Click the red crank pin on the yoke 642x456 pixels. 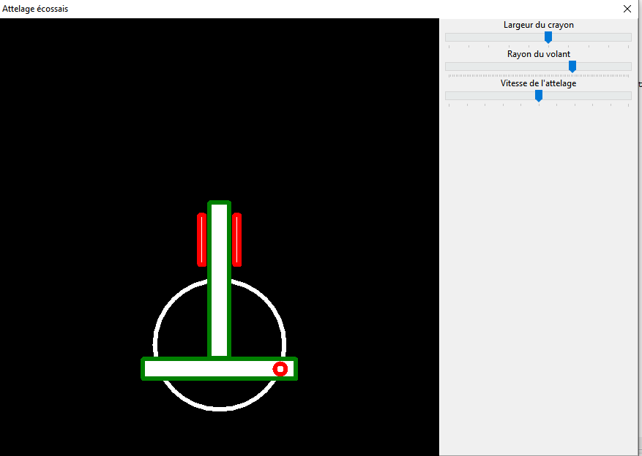click(280, 369)
